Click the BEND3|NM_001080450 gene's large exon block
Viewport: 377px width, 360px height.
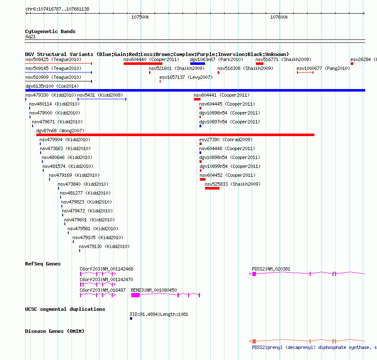(136, 295)
